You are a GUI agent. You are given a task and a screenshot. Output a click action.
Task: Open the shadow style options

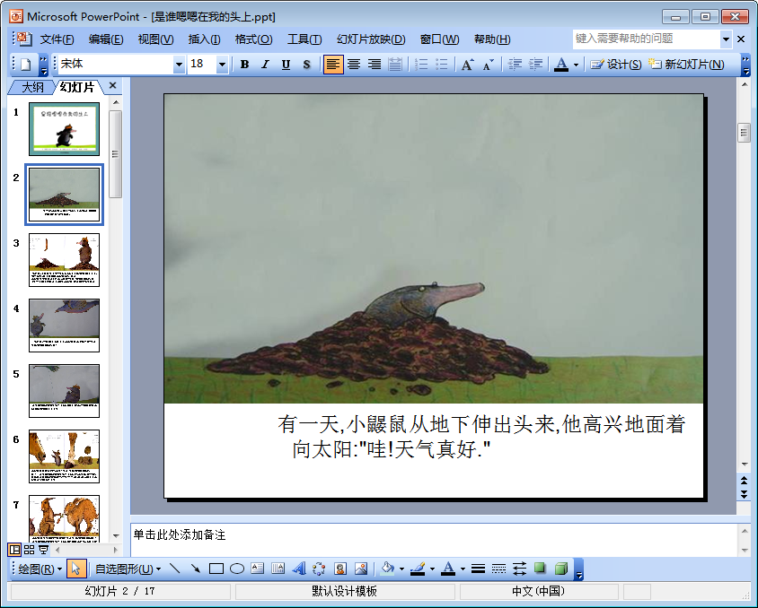pyautogui.click(x=540, y=569)
